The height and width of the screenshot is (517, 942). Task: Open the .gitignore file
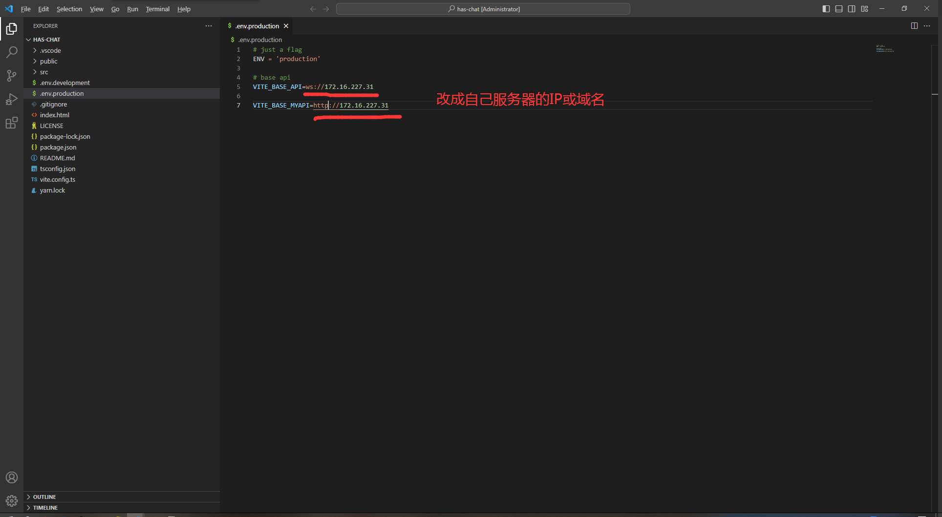[x=122, y=104]
